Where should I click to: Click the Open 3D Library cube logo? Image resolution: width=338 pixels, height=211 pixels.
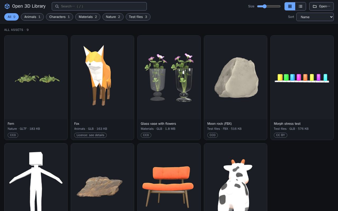(7, 6)
